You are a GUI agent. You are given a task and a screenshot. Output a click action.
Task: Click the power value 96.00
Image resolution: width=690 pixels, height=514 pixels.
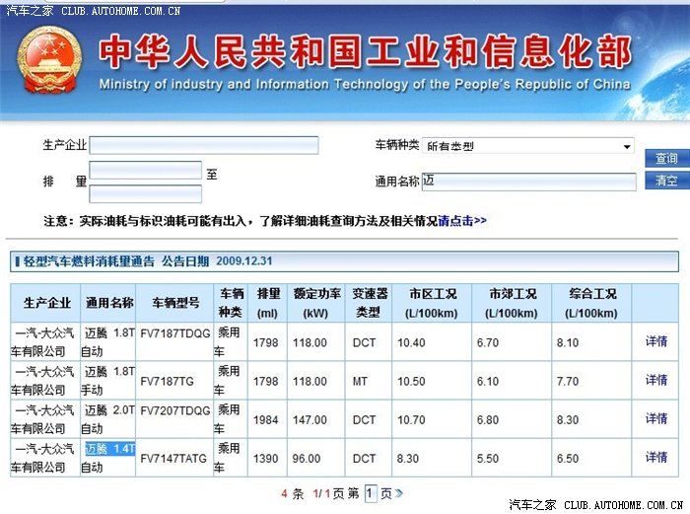pos(307,459)
